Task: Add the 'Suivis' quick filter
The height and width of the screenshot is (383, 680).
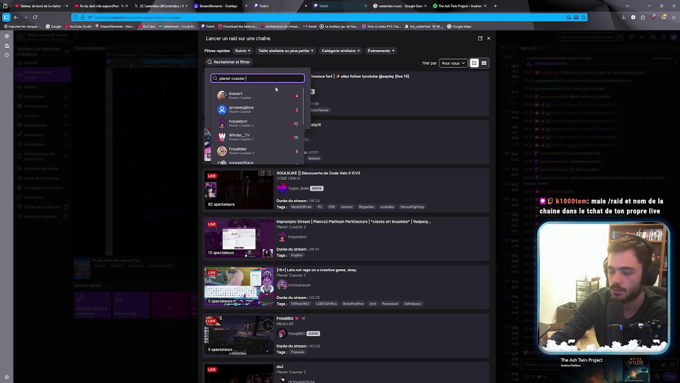Action: tap(243, 51)
